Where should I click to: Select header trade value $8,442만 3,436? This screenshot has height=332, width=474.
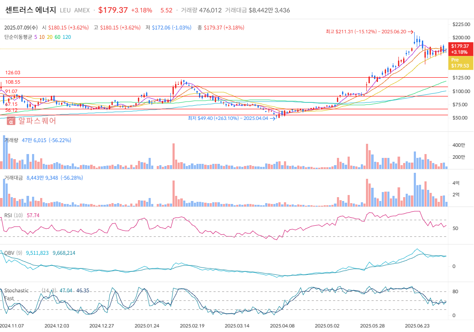[x=257, y=10]
